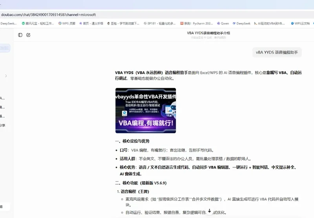Click the user message bubble vBA YYDS 语音编程助手

click(277, 53)
